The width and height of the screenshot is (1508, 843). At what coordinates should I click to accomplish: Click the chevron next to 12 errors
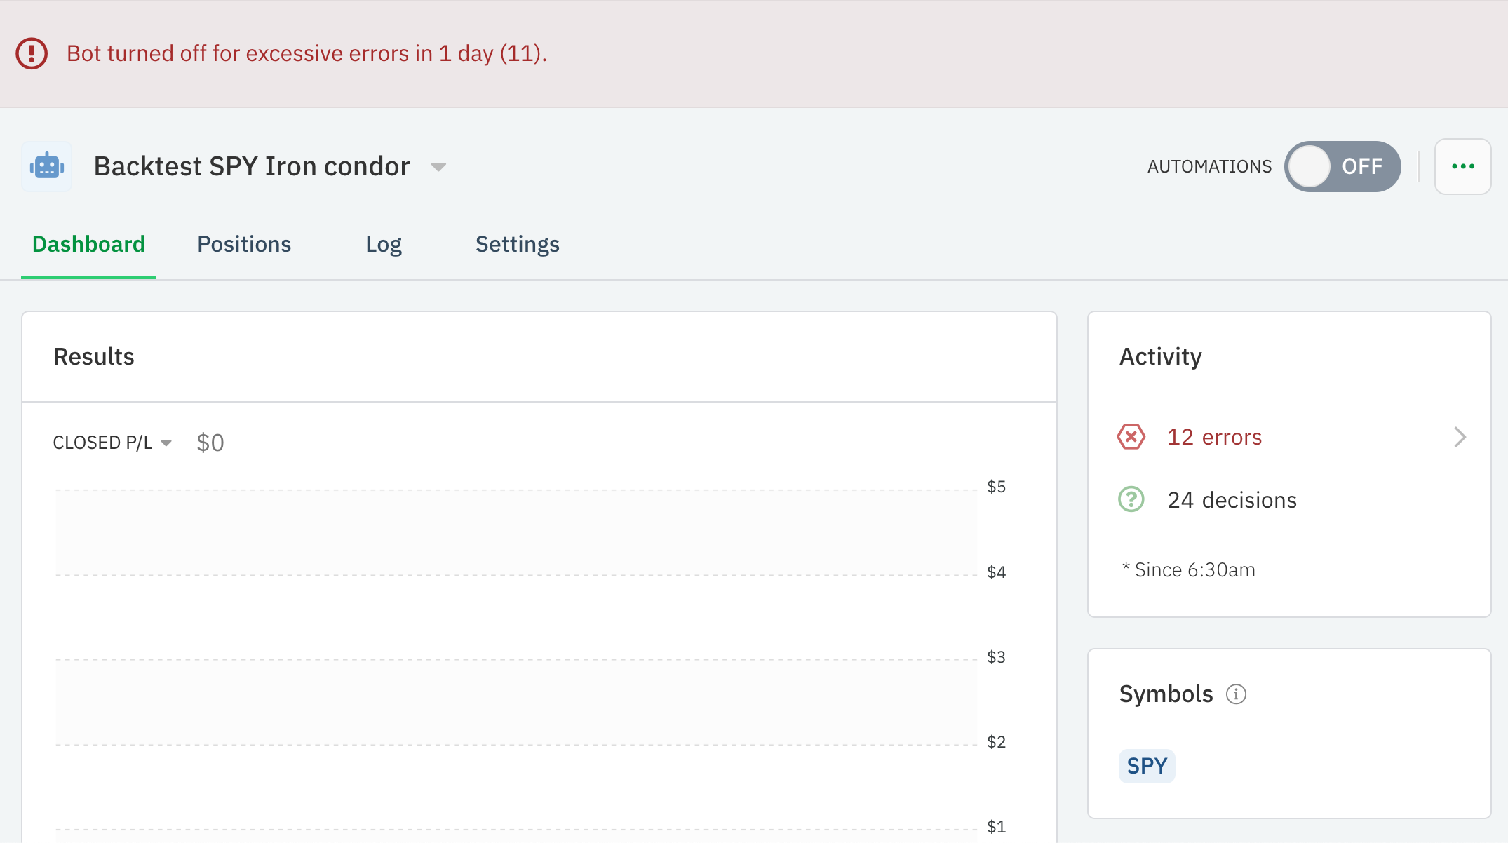click(x=1460, y=436)
